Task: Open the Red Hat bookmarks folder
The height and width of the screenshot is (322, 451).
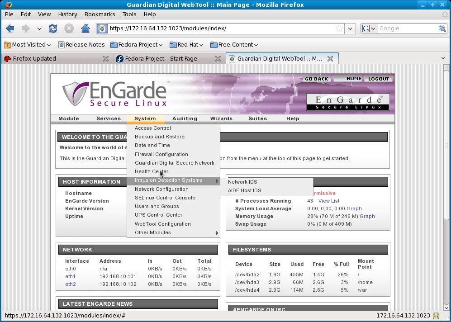Action: (186, 45)
